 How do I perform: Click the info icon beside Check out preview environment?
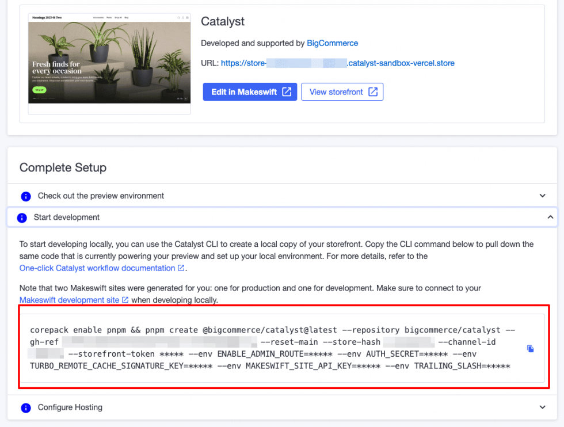click(25, 196)
